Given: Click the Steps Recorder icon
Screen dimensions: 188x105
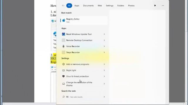Looking at the screenshot, I should (63, 52).
